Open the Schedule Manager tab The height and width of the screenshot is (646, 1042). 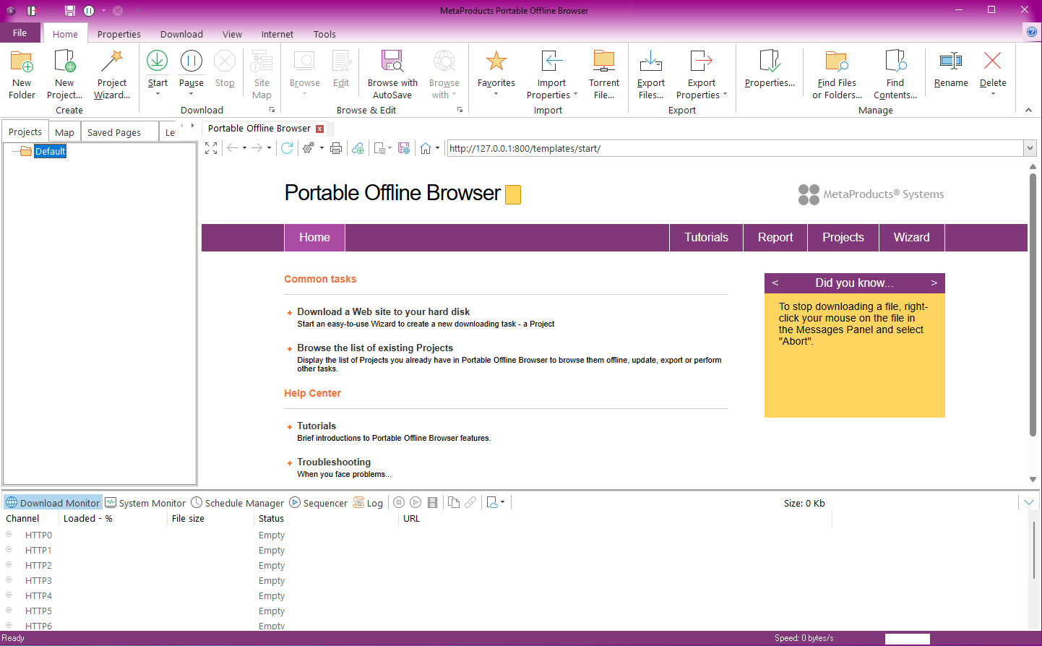coord(238,503)
